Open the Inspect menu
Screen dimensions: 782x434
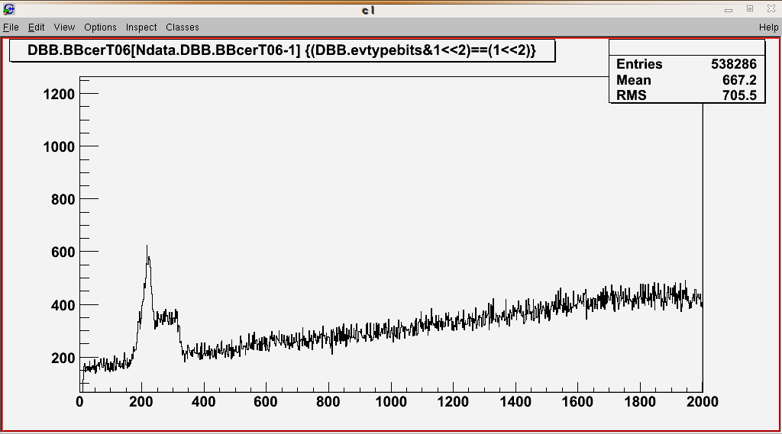[x=141, y=27]
